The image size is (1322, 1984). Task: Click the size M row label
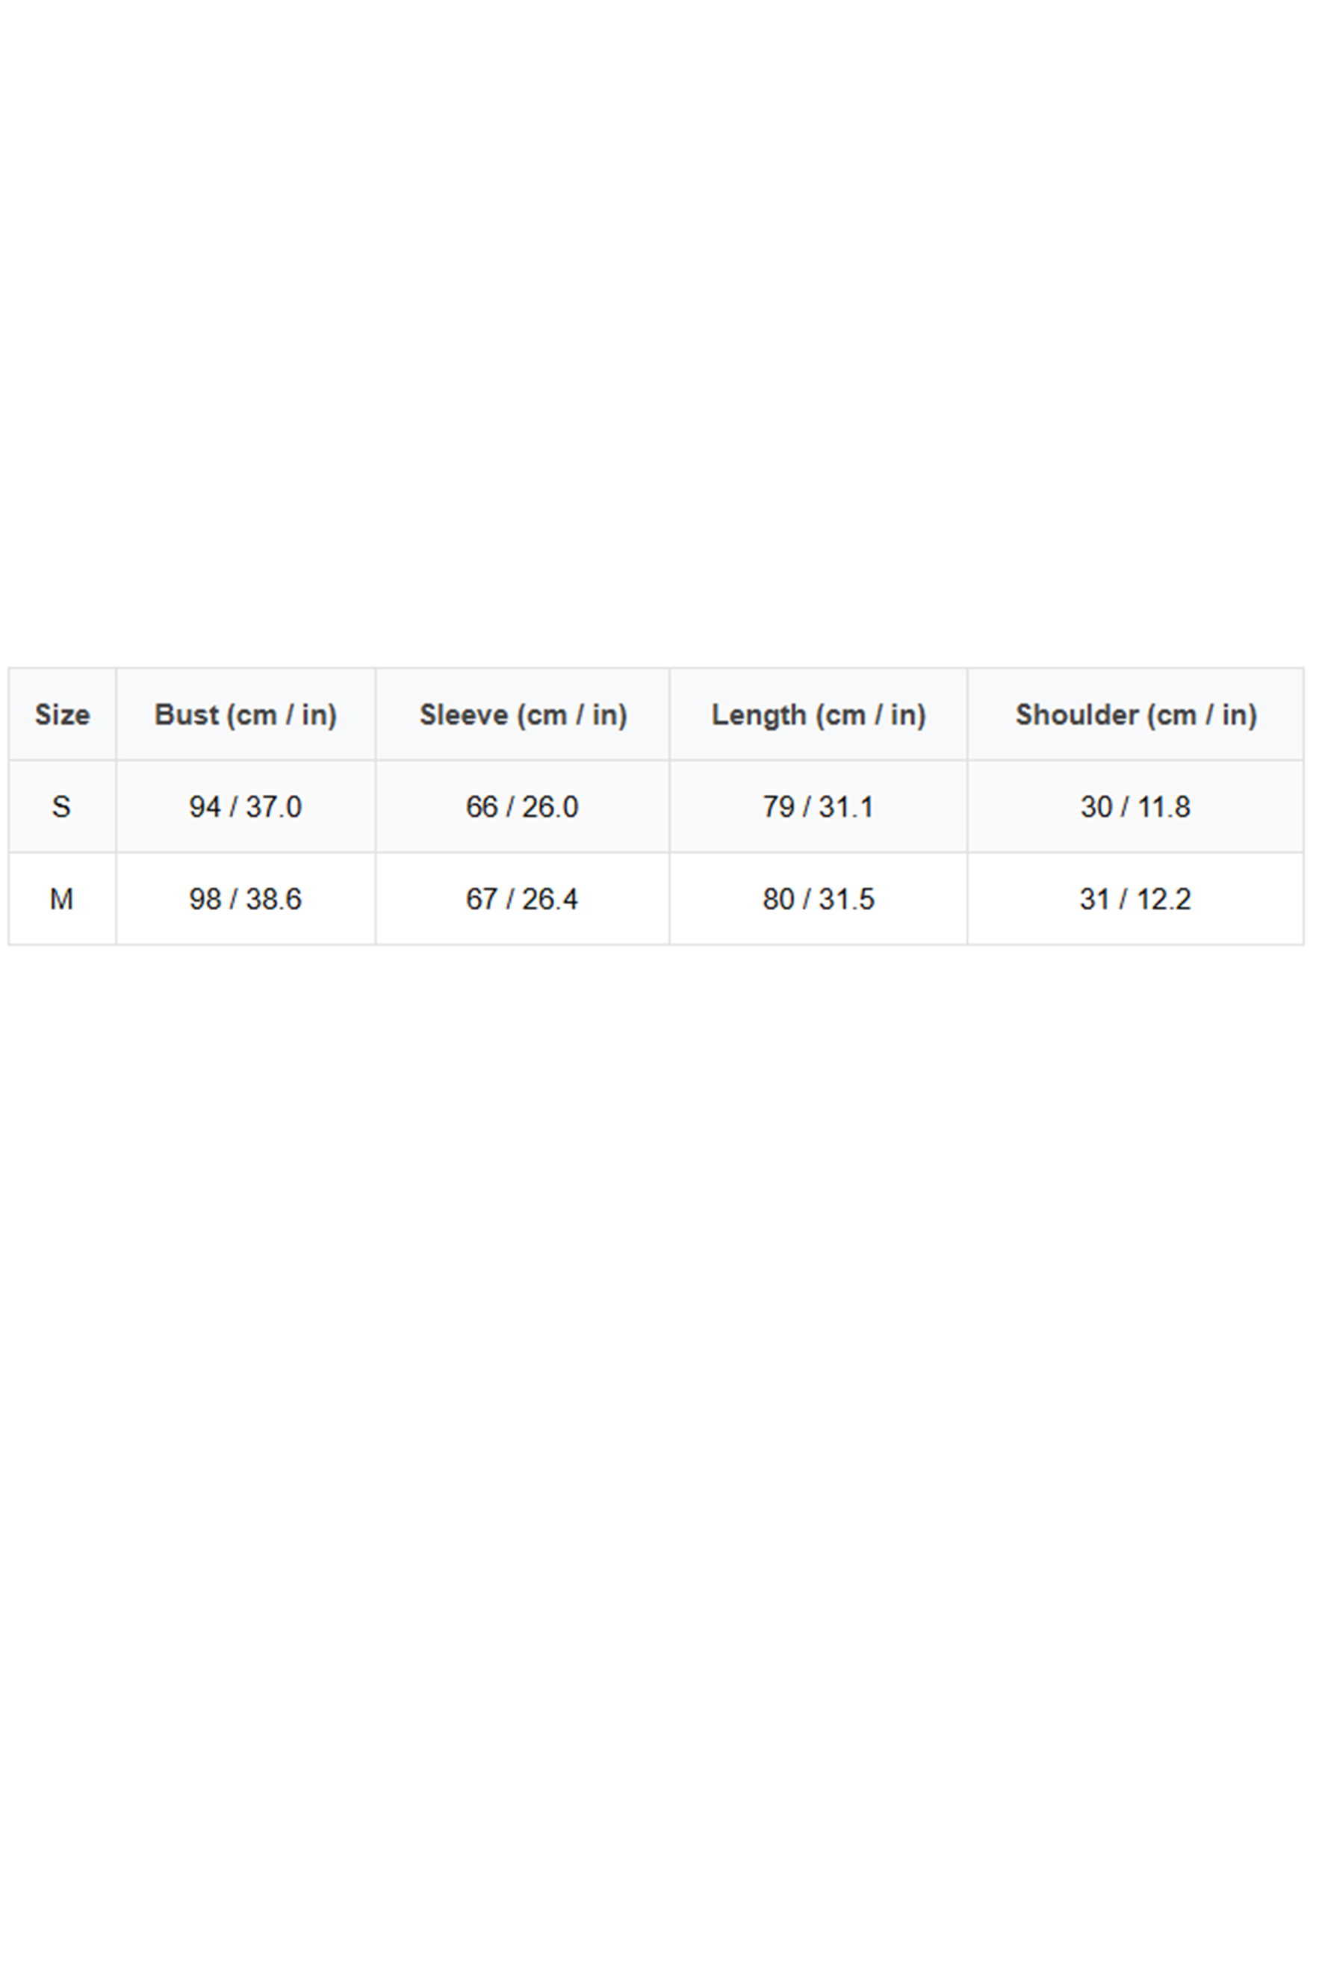pyautogui.click(x=61, y=898)
